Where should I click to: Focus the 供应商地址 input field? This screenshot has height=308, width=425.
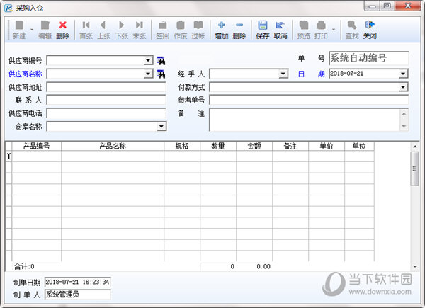(106, 87)
